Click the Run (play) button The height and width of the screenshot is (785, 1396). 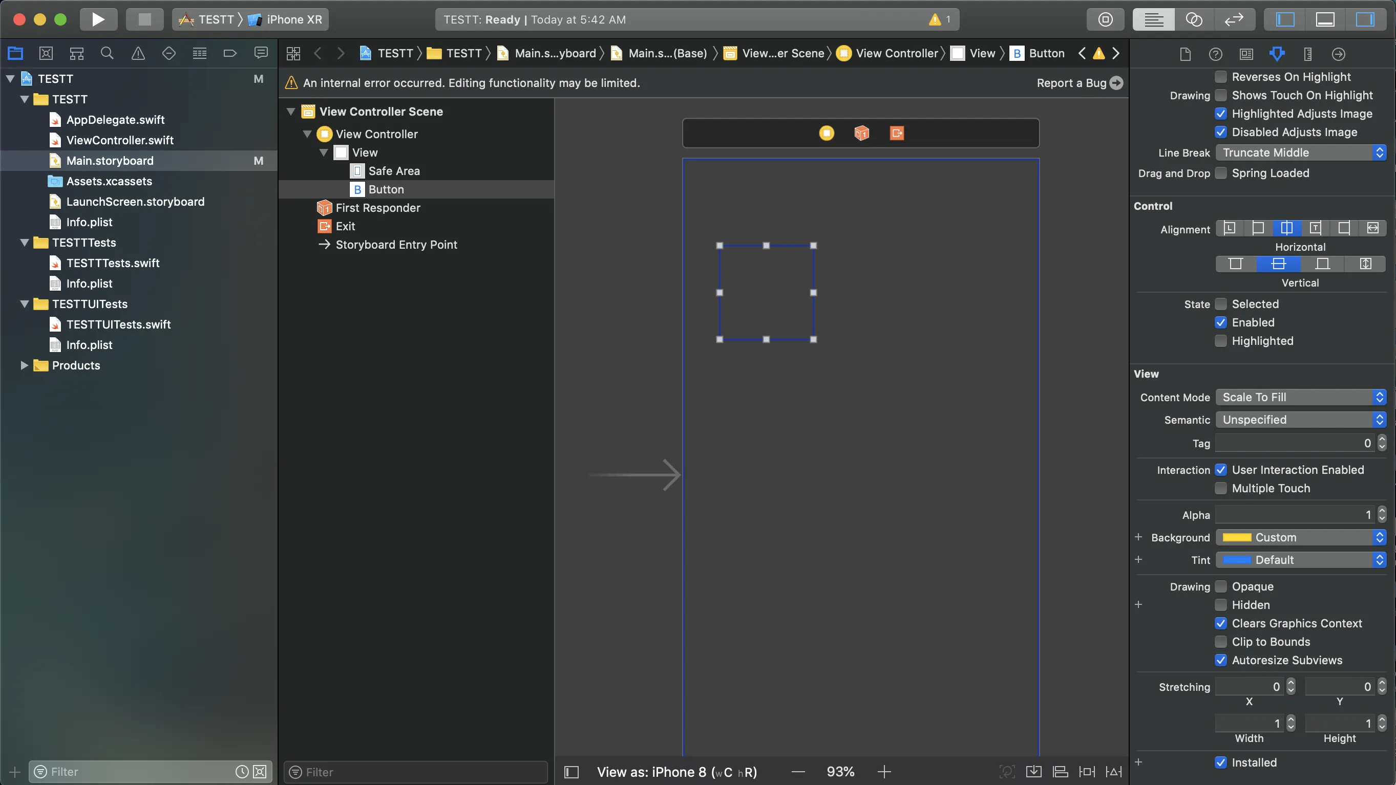98,19
